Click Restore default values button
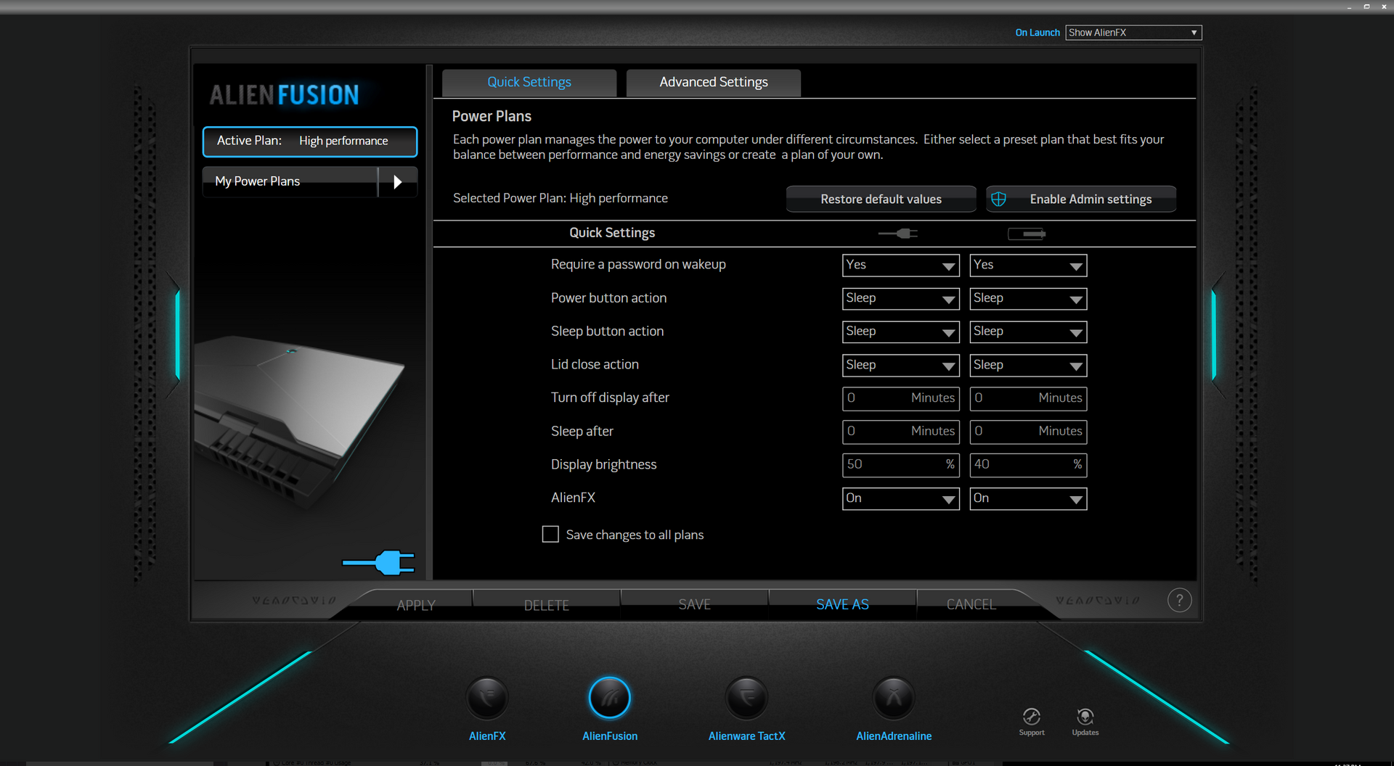 (x=880, y=199)
